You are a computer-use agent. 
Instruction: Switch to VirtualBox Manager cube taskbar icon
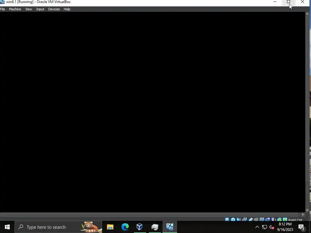pyautogui.click(x=140, y=227)
